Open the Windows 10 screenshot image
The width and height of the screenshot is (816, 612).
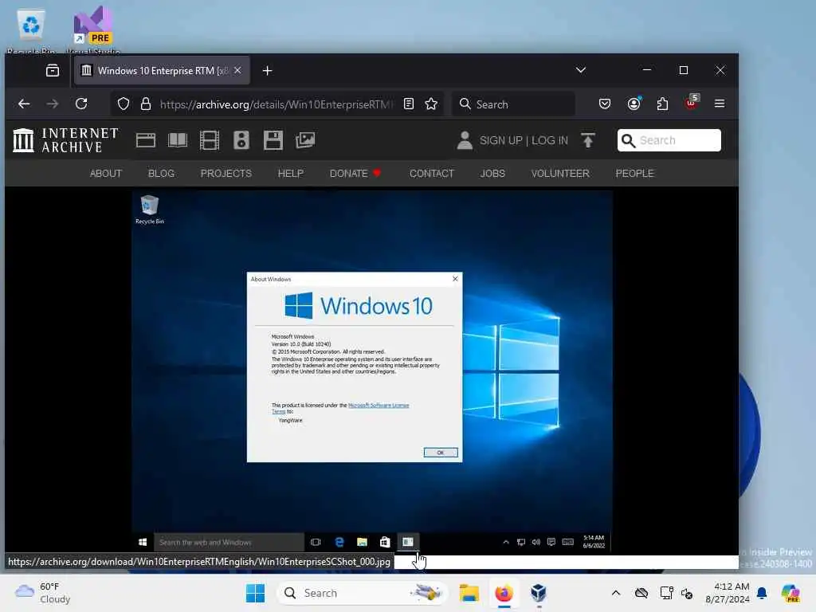pyautogui.click(x=372, y=371)
